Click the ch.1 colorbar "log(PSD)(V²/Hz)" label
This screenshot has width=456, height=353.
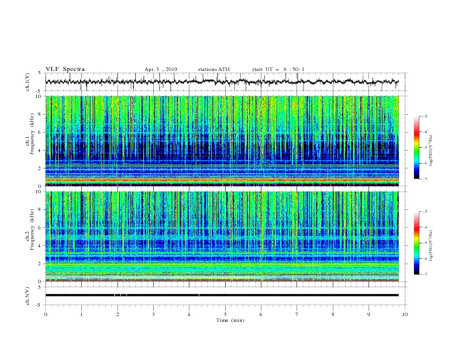tap(431, 151)
